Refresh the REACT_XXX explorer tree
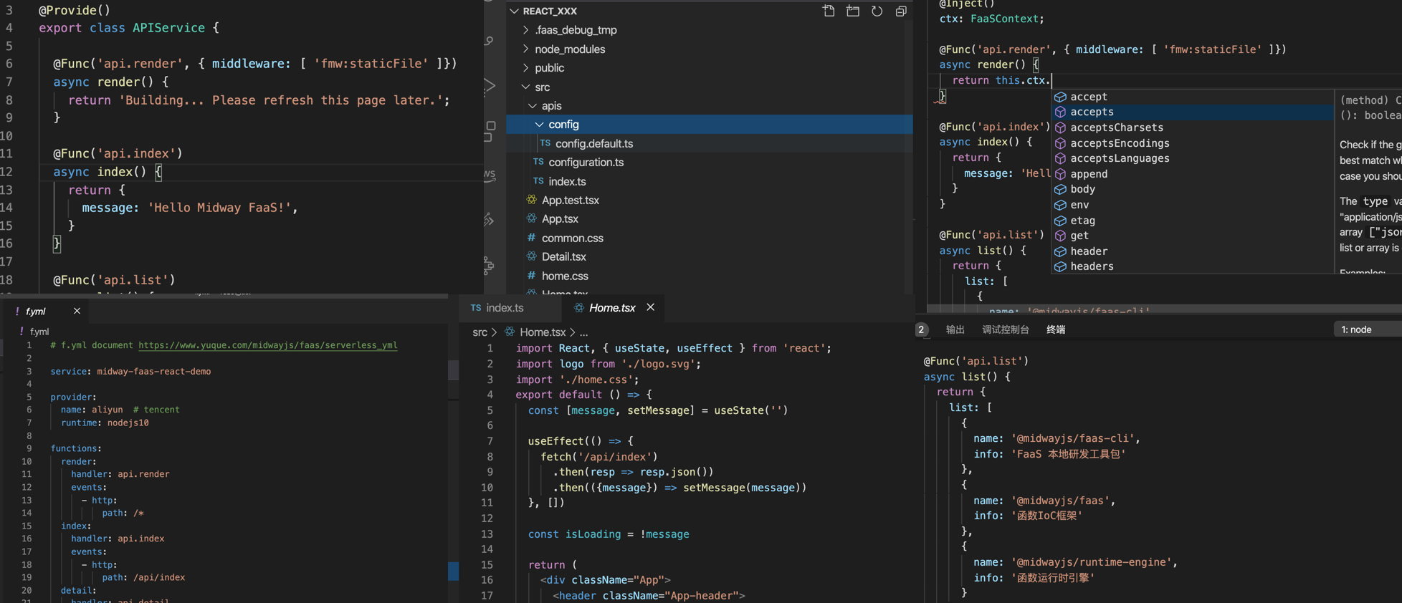This screenshot has width=1402, height=603. [877, 11]
